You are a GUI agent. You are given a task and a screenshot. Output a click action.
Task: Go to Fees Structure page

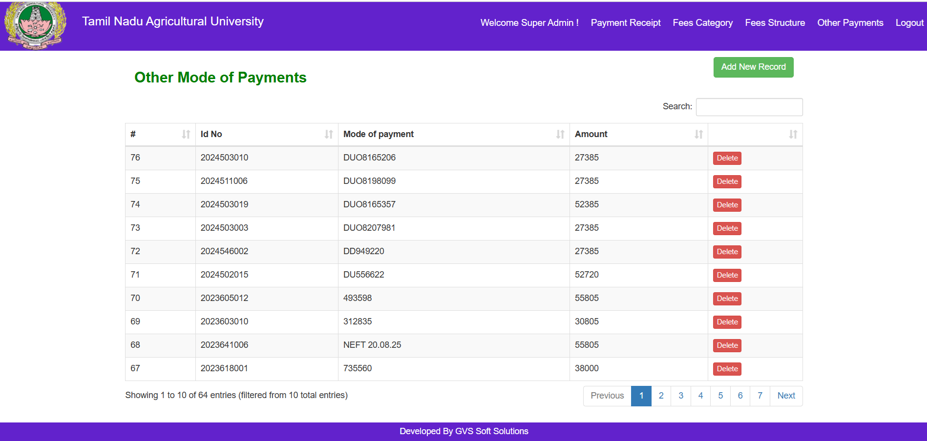775,23
